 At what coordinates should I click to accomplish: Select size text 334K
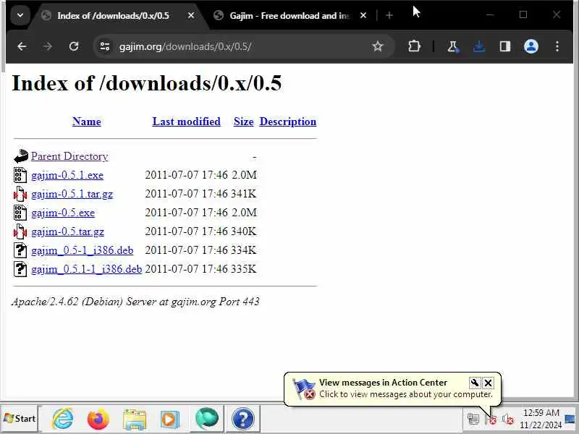point(244,250)
